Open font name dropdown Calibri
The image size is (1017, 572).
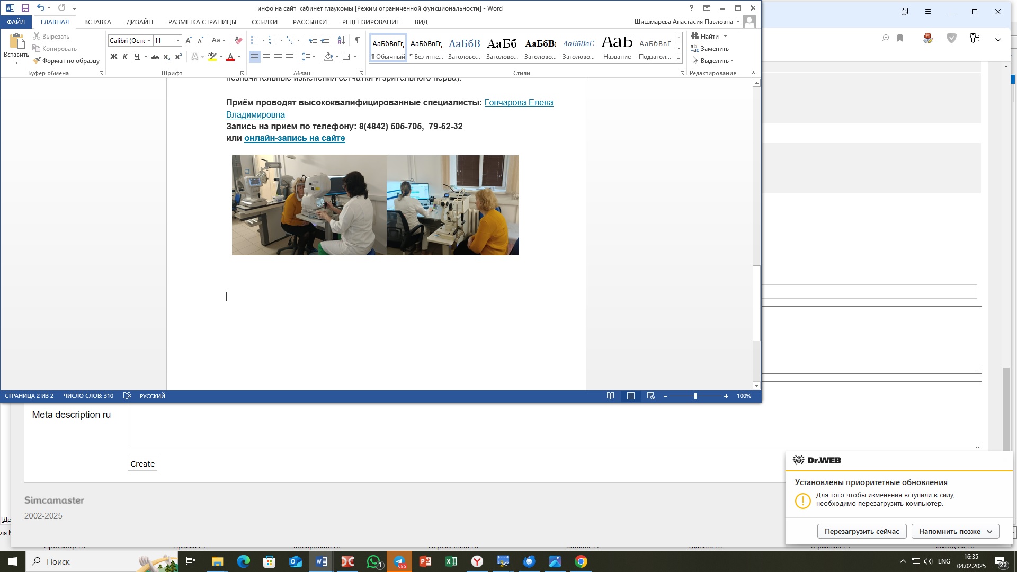tap(149, 41)
